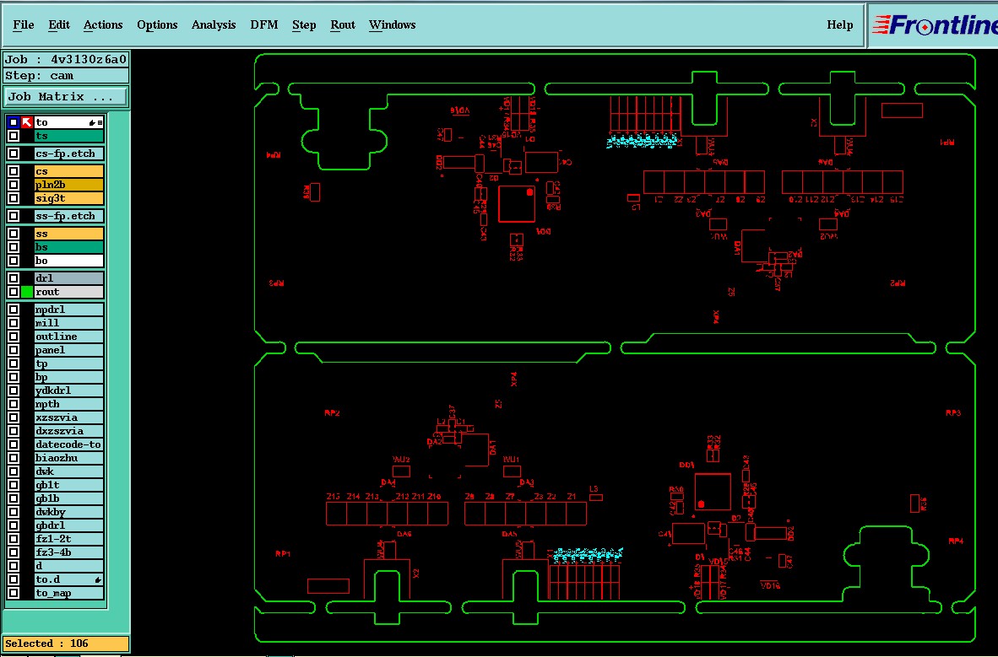Open the Rout menu
The width and height of the screenshot is (998, 657).
[x=343, y=24]
